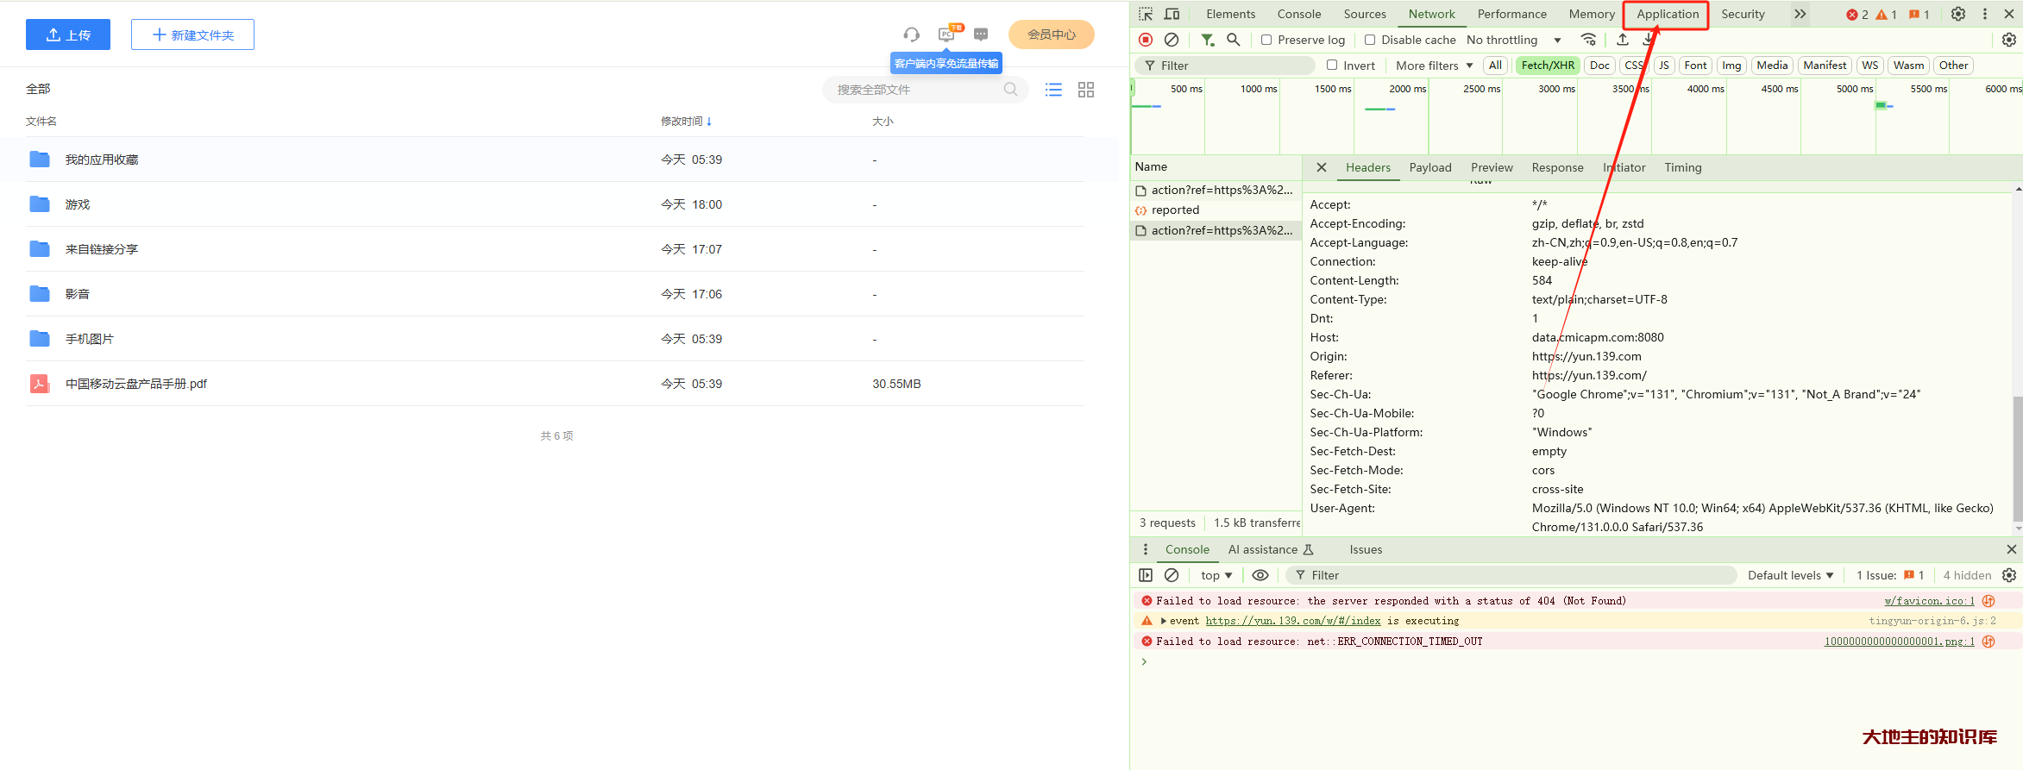Open the Default levels dropdown
This screenshot has width=2023, height=770.
(x=1791, y=575)
